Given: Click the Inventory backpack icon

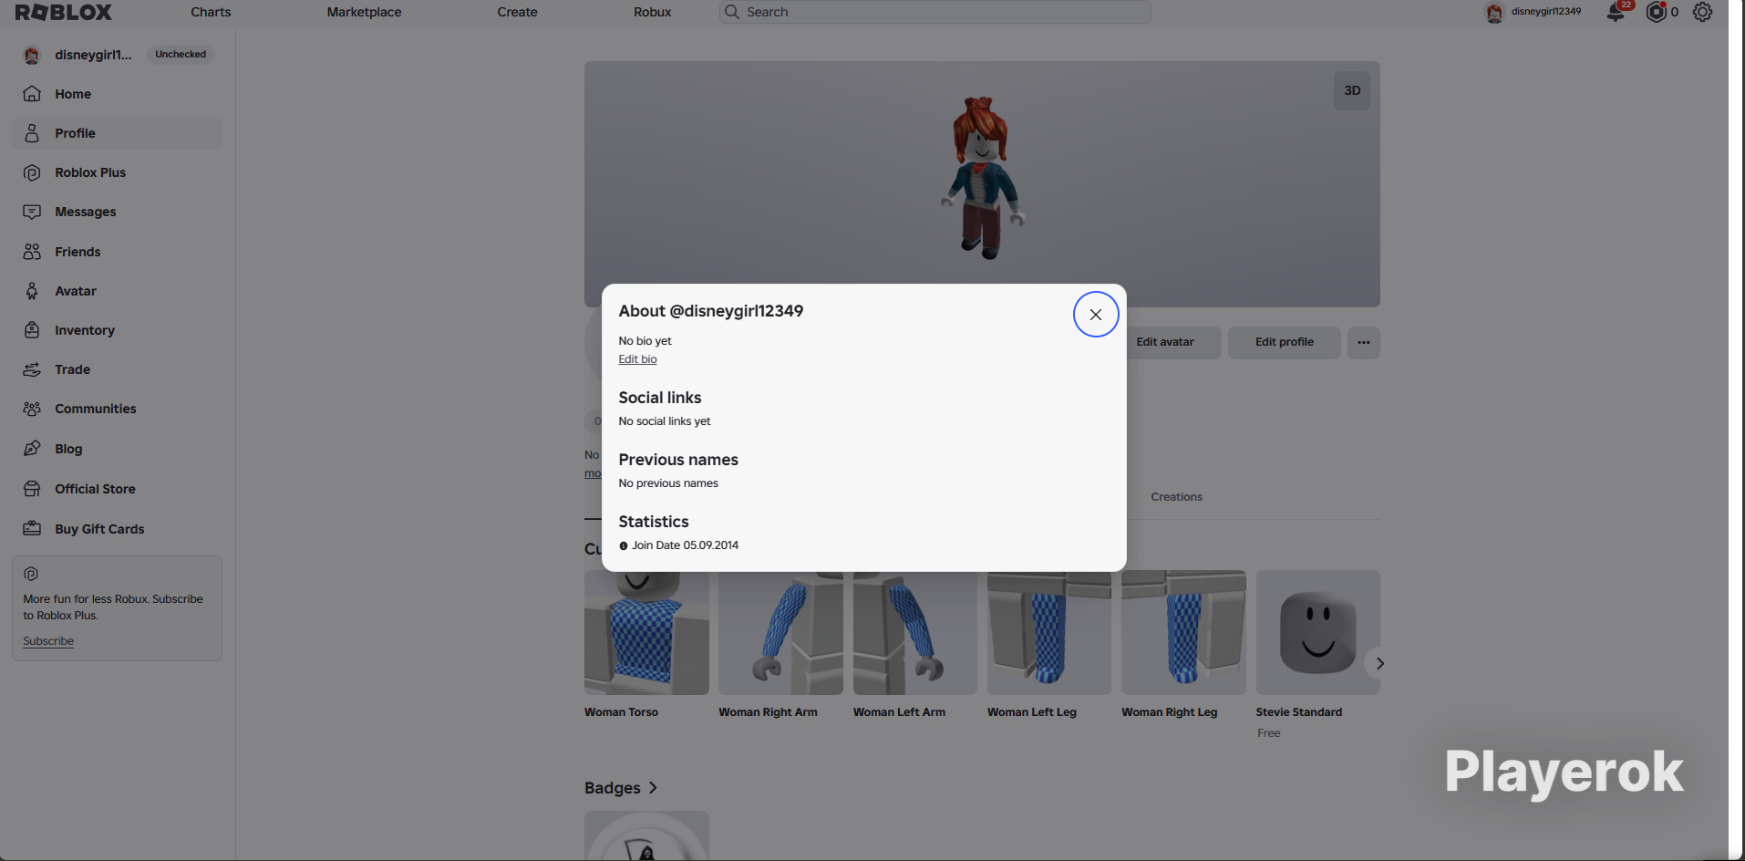Looking at the screenshot, I should [32, 330].
